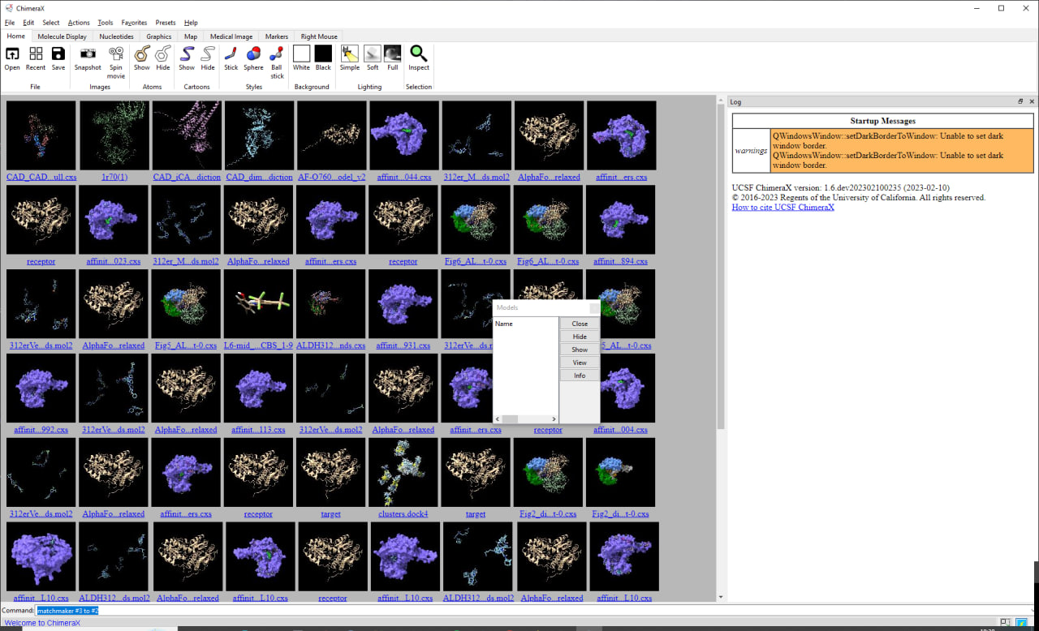Apply the Sphere style
This screenshot has height=631, width=1039.
tap(253, 55)
